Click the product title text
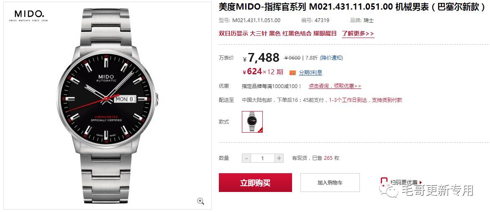The width and height of the screenshot is (490, 212). (351, 7)
